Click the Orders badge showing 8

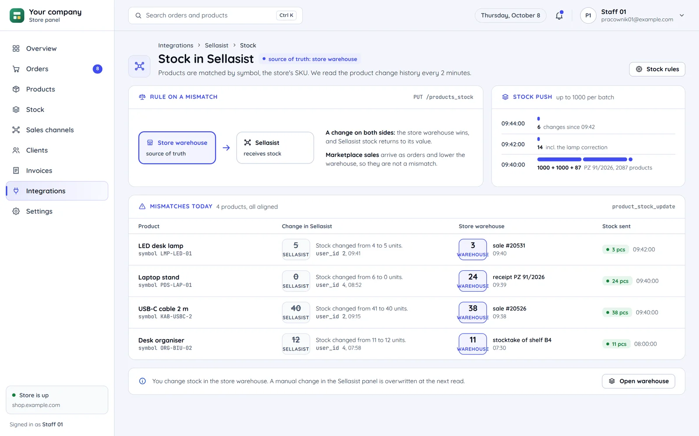pyautogui.click(x=97, y=69)
